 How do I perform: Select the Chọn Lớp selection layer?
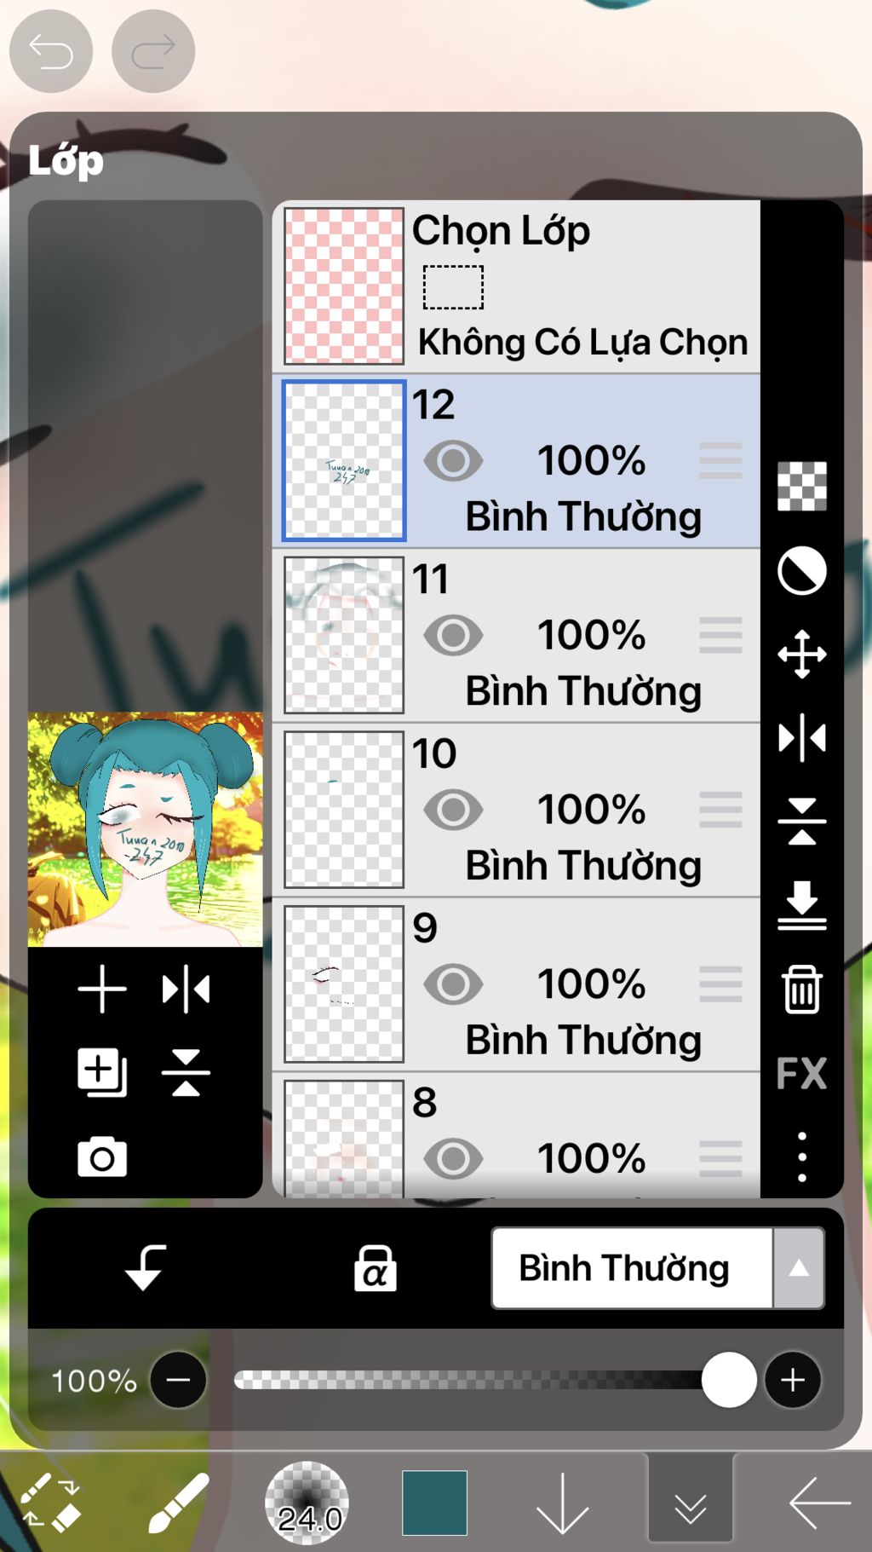click(x=516, y=286)
